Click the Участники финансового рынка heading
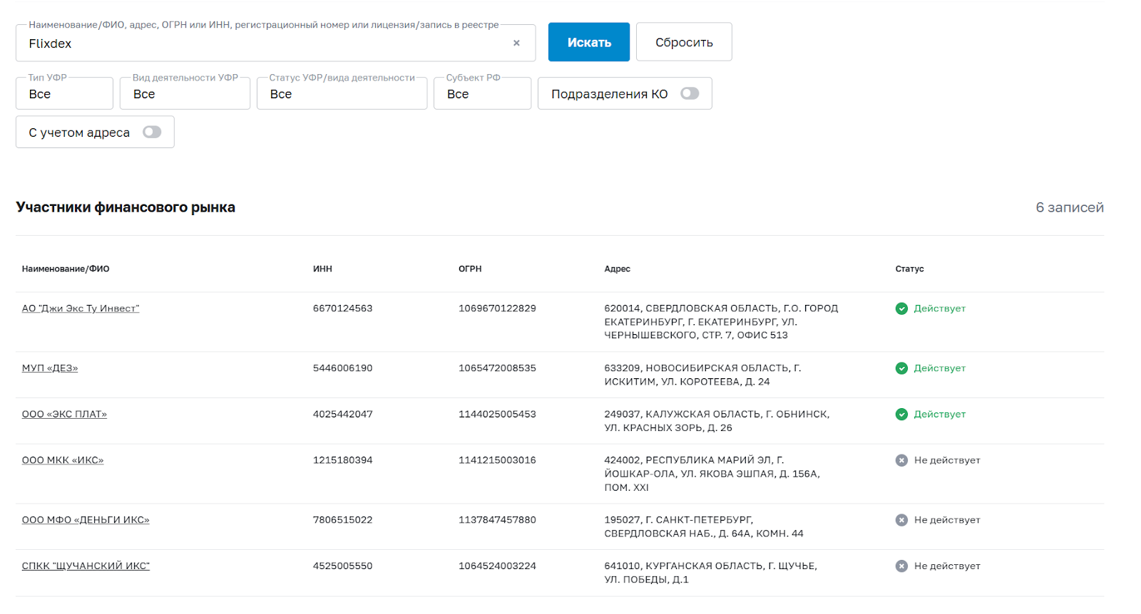Viewport: 1141px width, 614px height. (x=126, y=207)
